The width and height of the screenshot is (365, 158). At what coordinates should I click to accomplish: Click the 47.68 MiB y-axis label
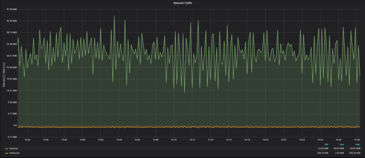12,9
